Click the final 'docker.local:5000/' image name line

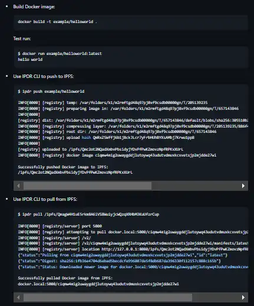[x=98, y=284]
